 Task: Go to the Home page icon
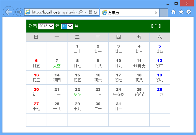pos(174,12)
